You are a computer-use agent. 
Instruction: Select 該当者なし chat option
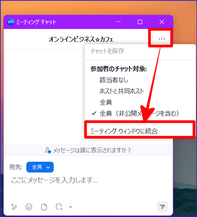point(114,80)
